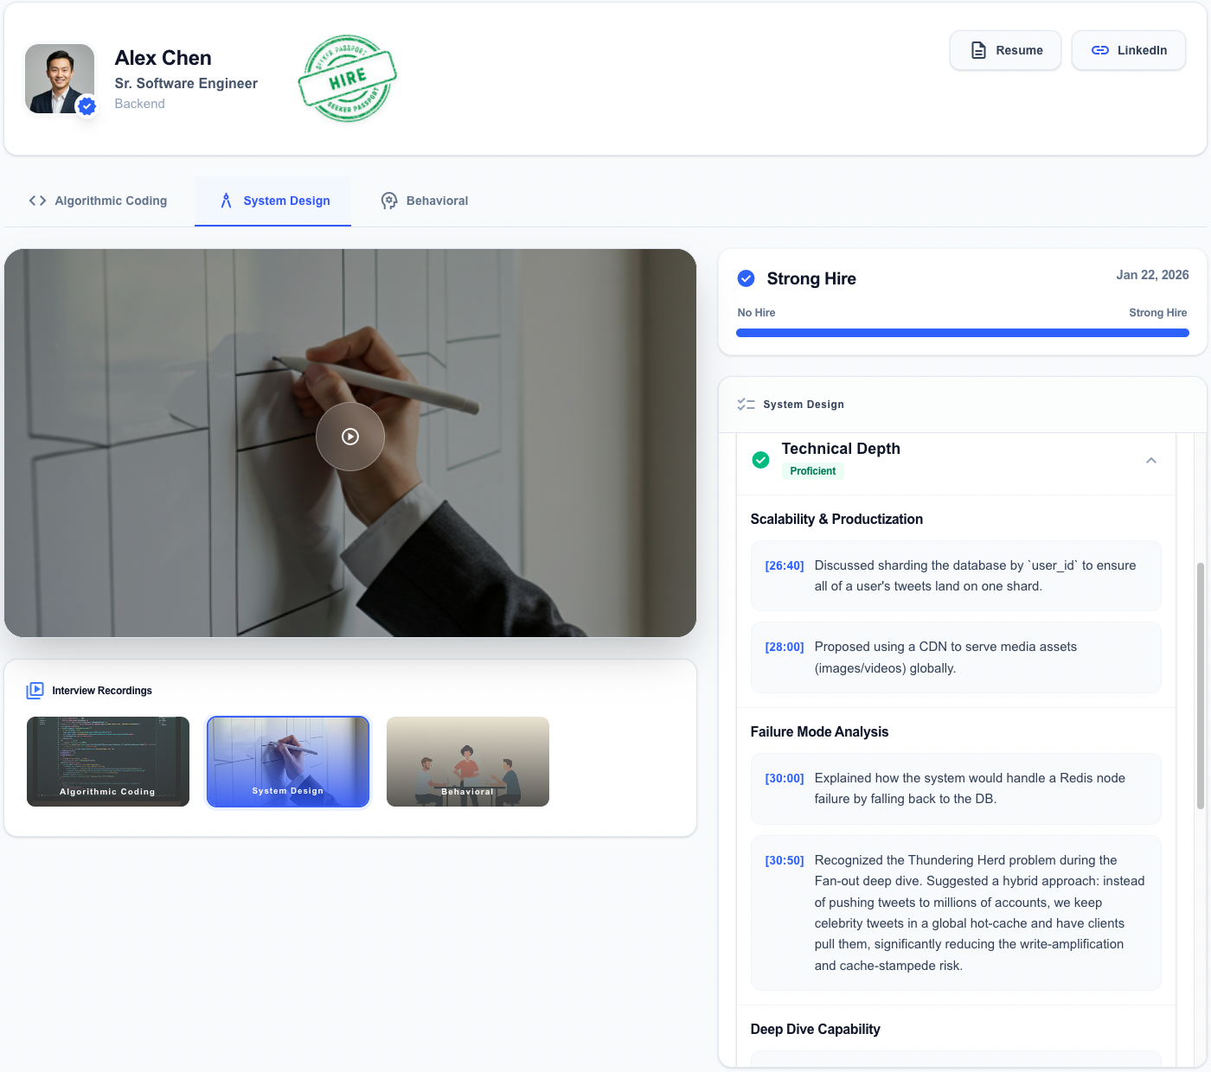
Task: Click the Resume document icon
Action: tap(978, 50)
